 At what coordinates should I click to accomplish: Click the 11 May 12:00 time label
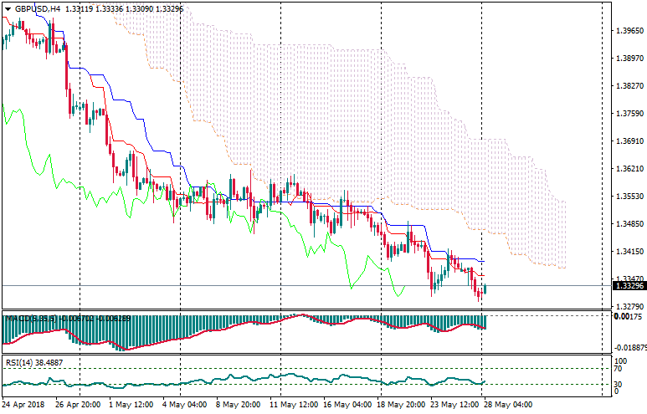(x=295, y=405)
